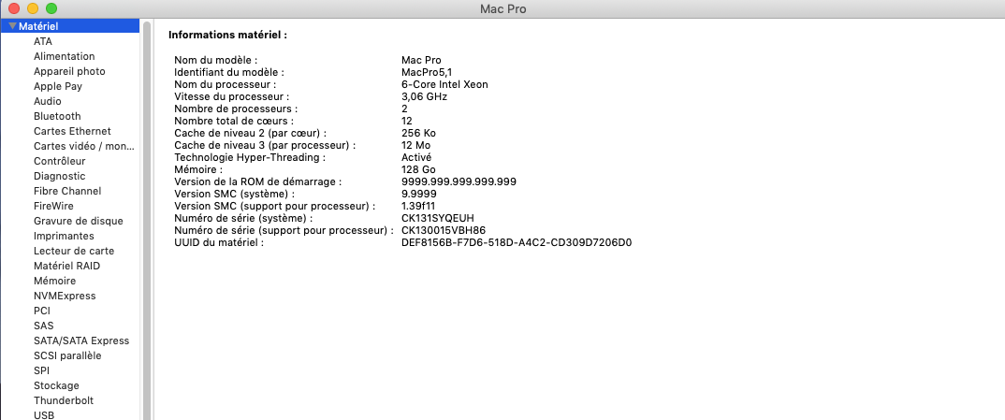
Task: Select SAS in the sidebar
Action: click(x=44, y=326)
